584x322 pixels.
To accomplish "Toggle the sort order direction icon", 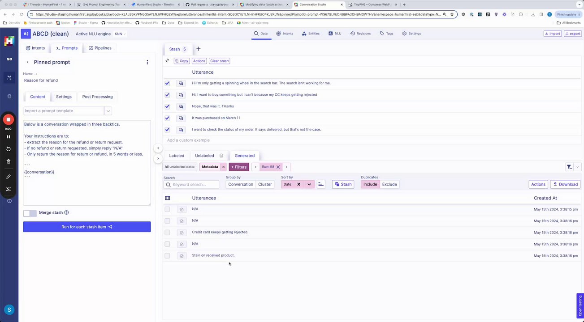I will click(x=321, y=184).
